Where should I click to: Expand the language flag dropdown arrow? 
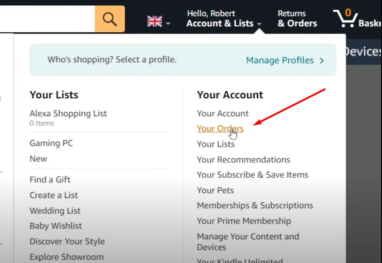click(x=168, y=23)
